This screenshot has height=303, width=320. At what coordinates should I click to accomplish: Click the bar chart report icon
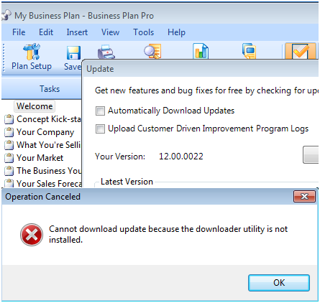click(201, 51)
